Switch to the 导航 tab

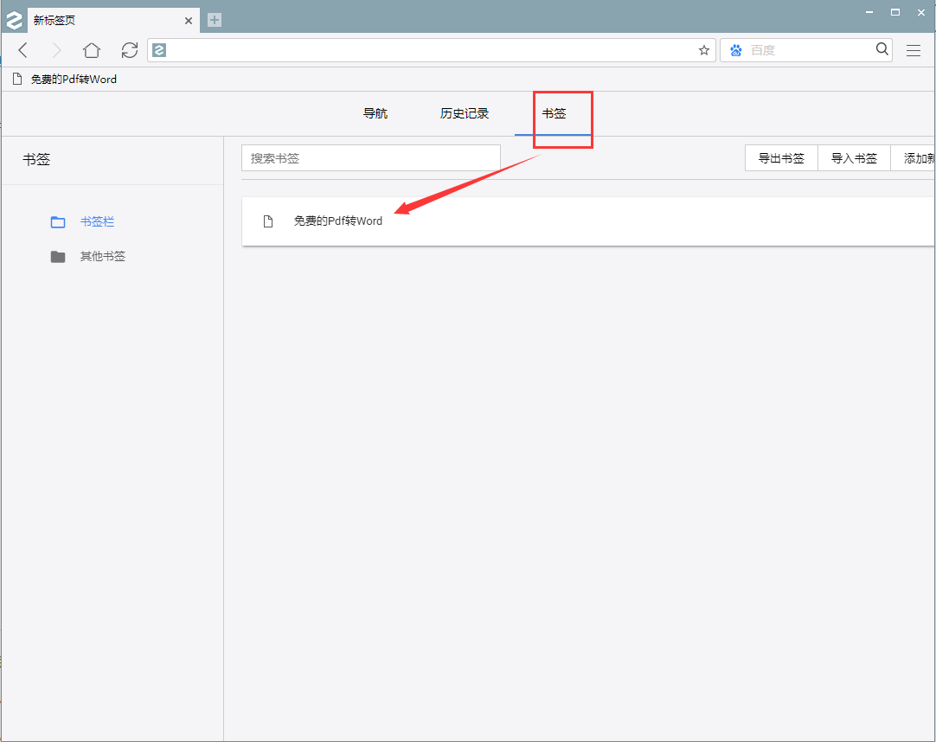coord(375,112)
